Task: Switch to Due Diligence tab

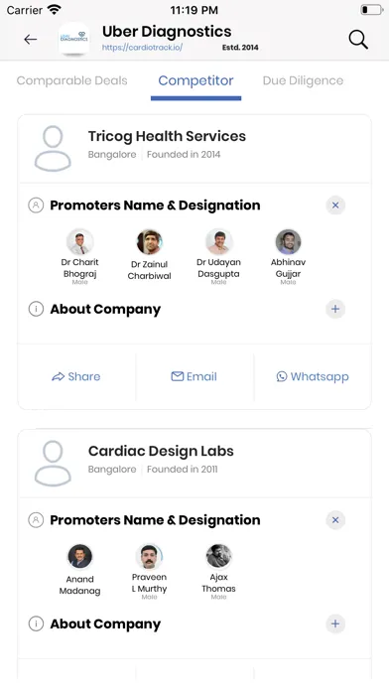Action: click(303, 80)
